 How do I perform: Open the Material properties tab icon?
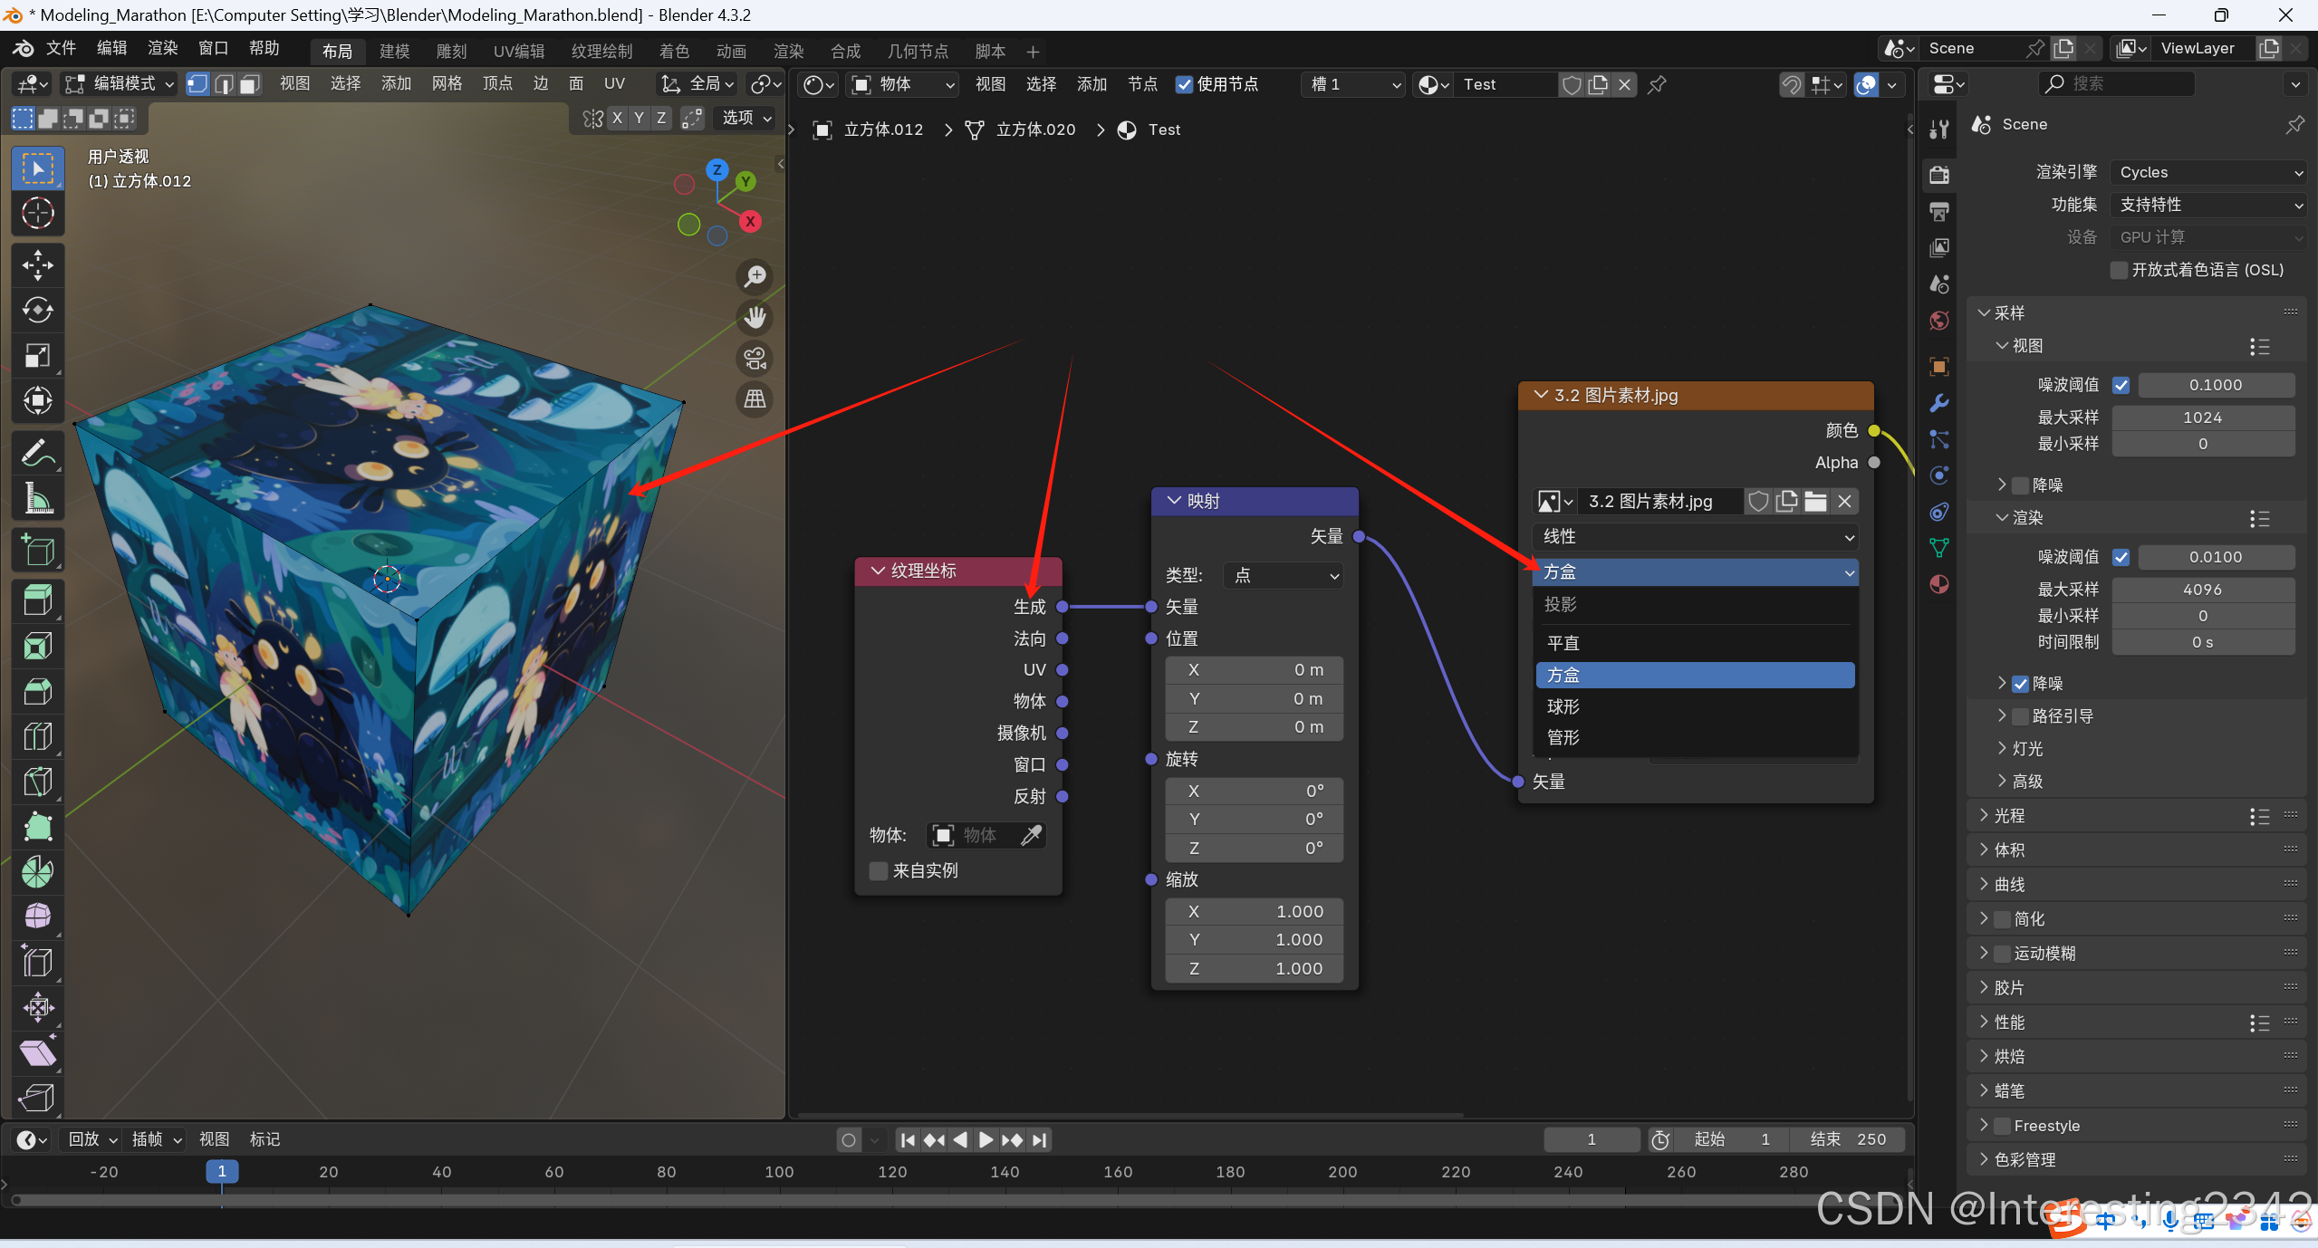1939,584
